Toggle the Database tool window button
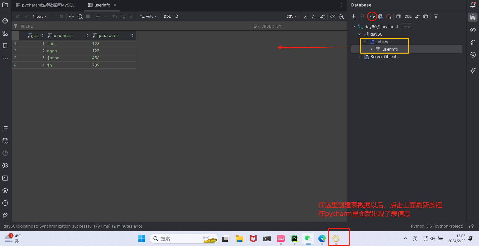479x246 pixels. (x=473, y=17)
